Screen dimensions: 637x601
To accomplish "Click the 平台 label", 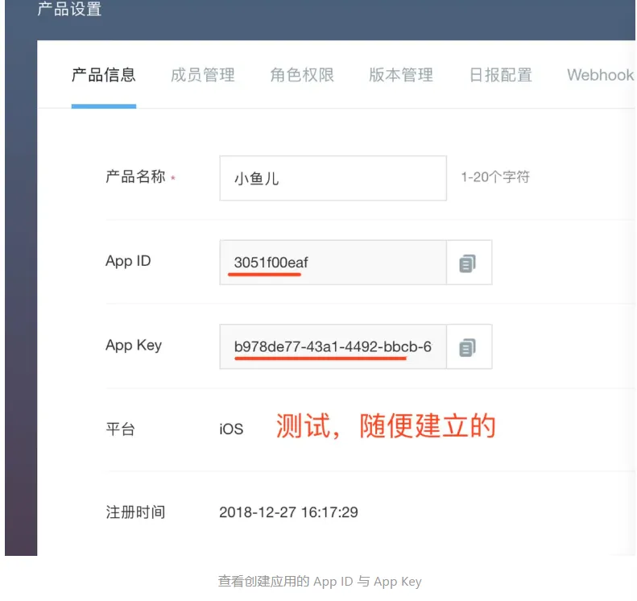I will (x=120, y=429).
